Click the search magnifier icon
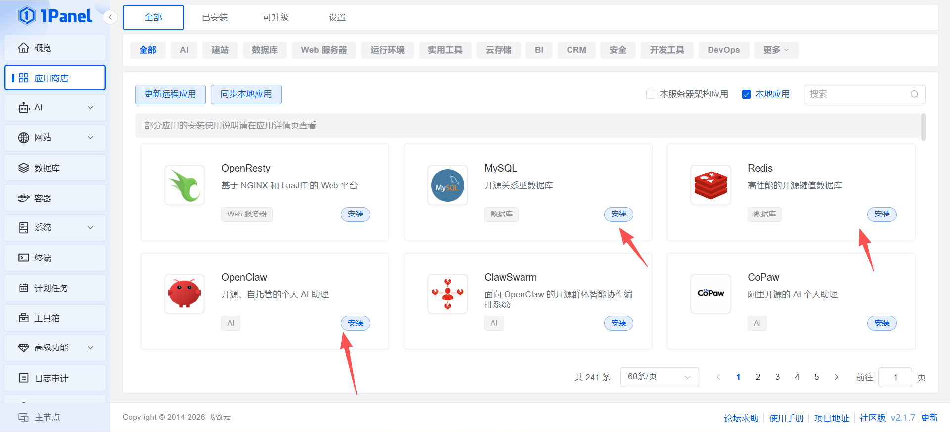950x432 pixels. click(914, 94)
